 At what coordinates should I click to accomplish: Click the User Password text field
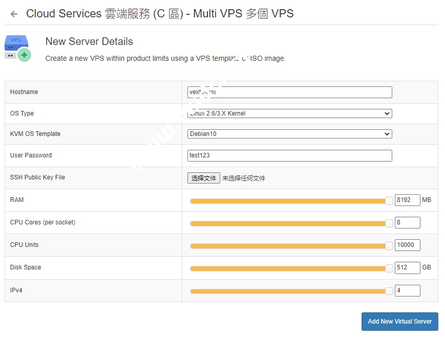289,155
